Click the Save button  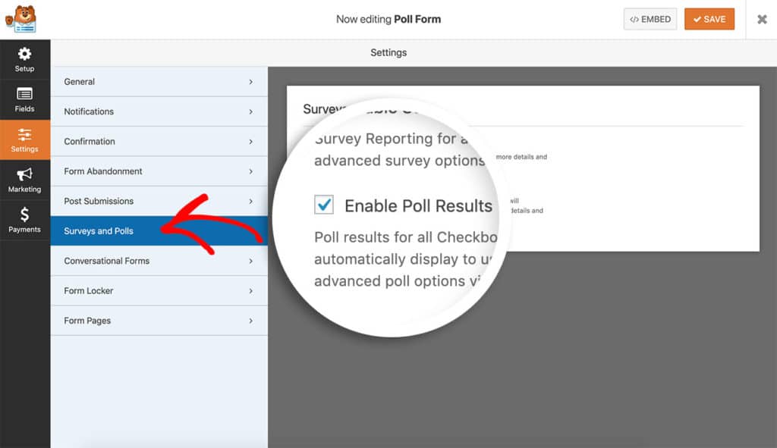[709, 19]
